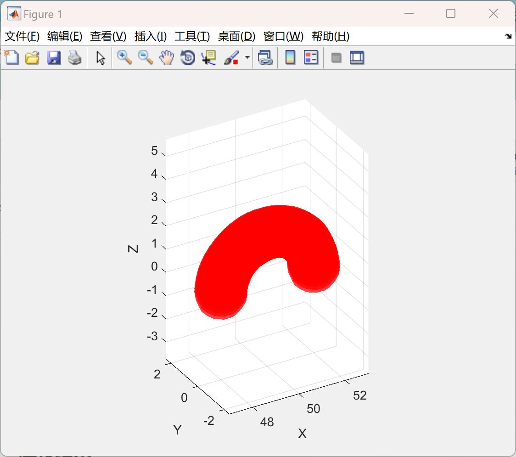Click the X tick label 48

[x=267, y=422]
